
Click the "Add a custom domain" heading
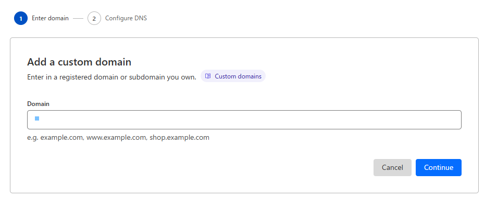[x=79, y=62]
